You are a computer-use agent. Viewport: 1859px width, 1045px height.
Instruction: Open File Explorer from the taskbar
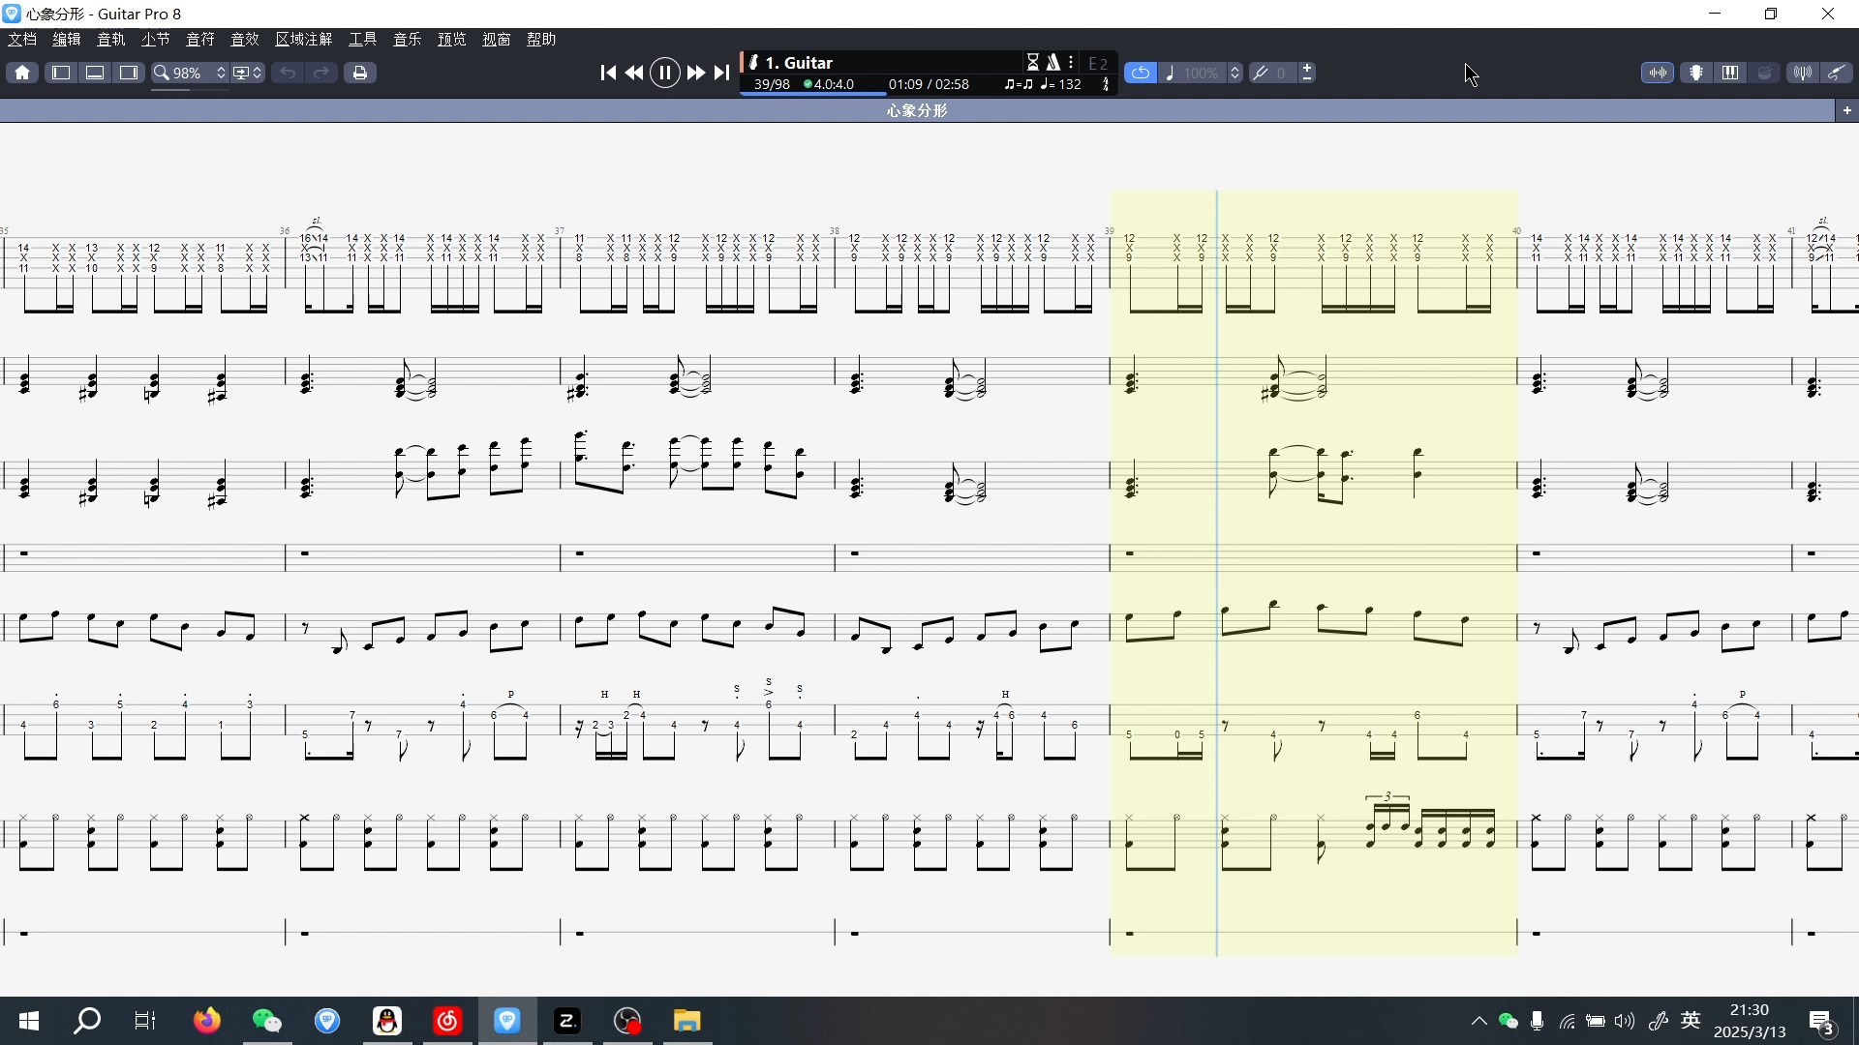coord(687,1021)
